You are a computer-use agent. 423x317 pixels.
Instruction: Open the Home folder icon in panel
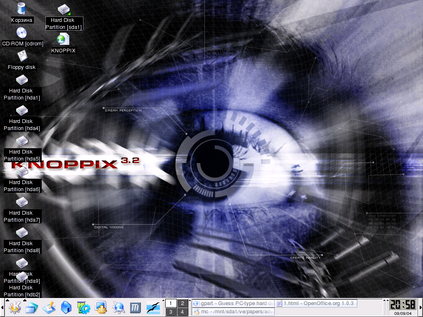66,308
